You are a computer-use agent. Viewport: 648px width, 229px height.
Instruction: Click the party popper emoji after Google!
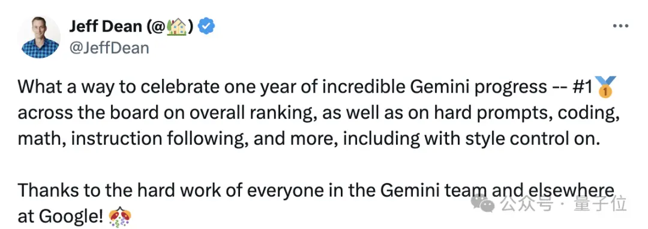pos(119,216)
